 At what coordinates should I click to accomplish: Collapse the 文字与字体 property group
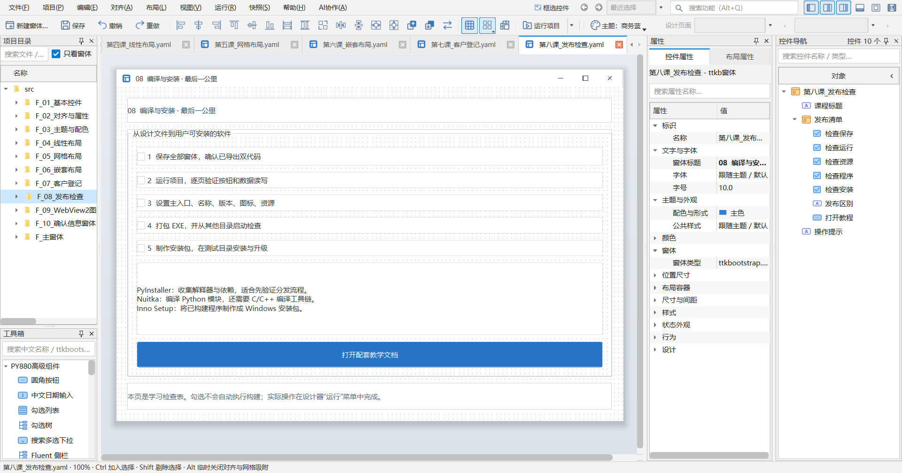point(655,150)
